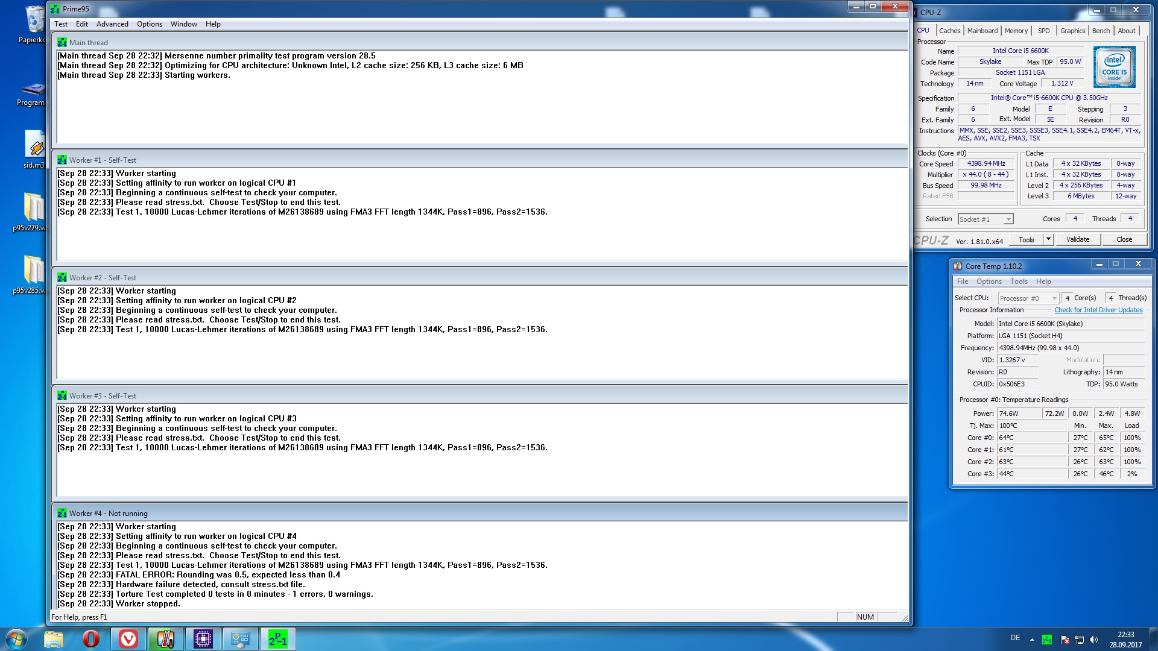Switch to CPU-Z via its taskbar icon
1158x651 pixels.
coord(203,639)
